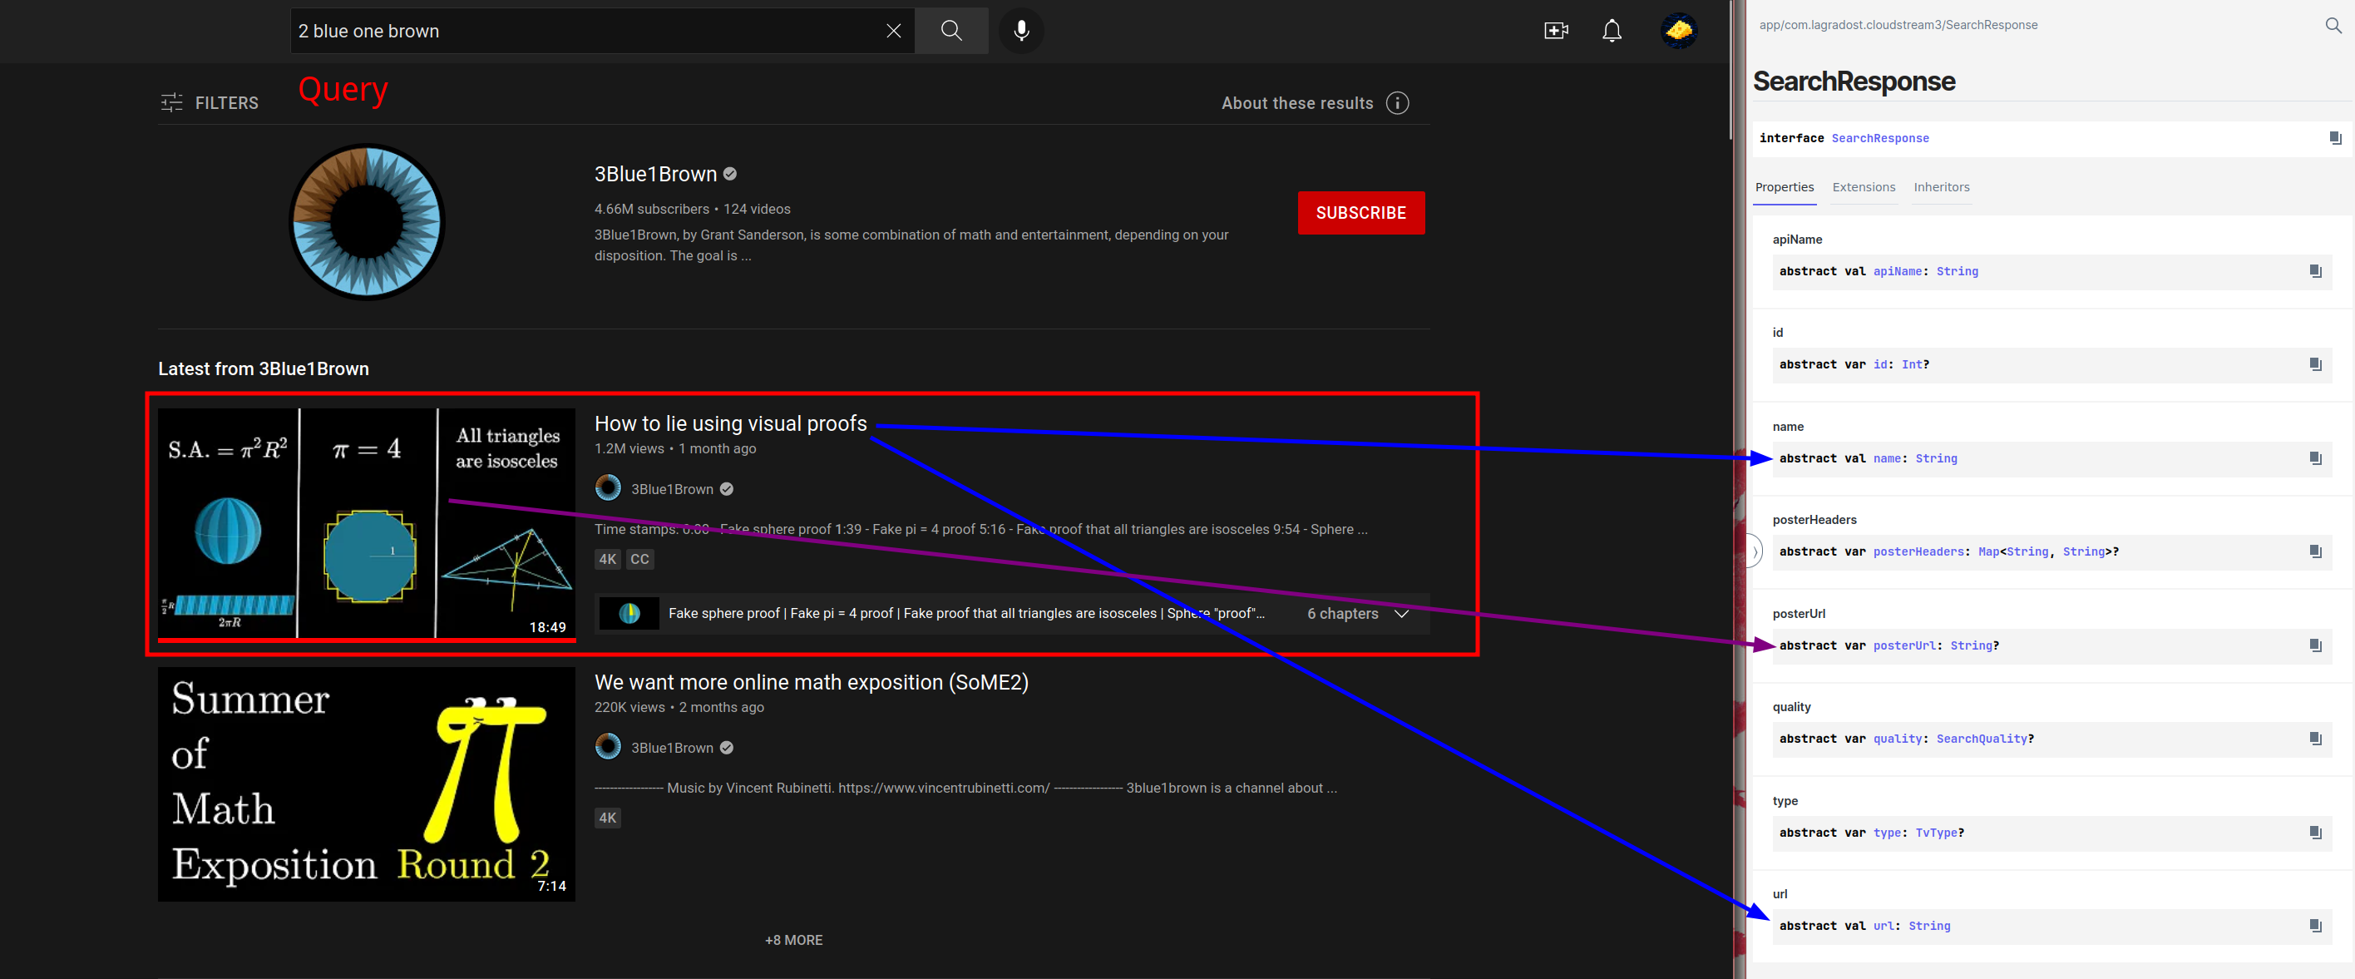Copy the id property signature

click(2315, 364)
